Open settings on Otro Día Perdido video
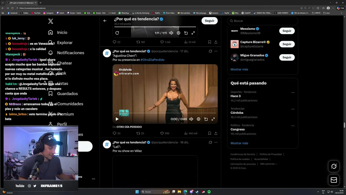 click(198, 119)
